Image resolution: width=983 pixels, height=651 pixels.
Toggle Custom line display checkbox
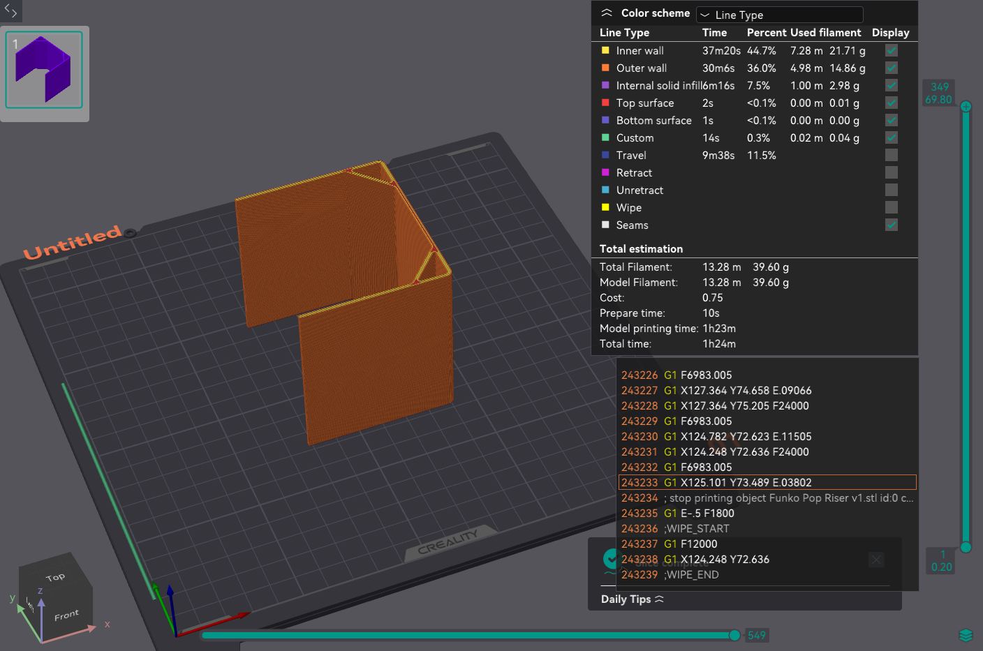click(x=892, y=137)
